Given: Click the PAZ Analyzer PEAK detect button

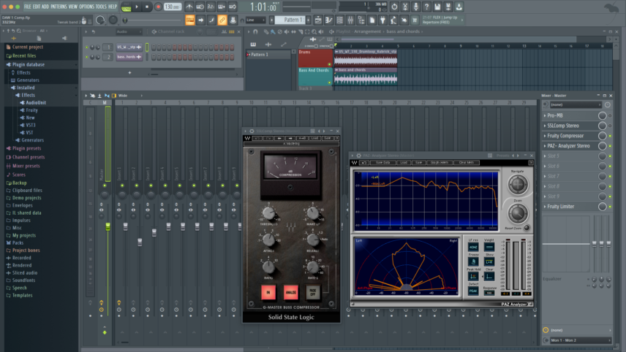Looking at the screenshot, I should [x=473, y=291].
